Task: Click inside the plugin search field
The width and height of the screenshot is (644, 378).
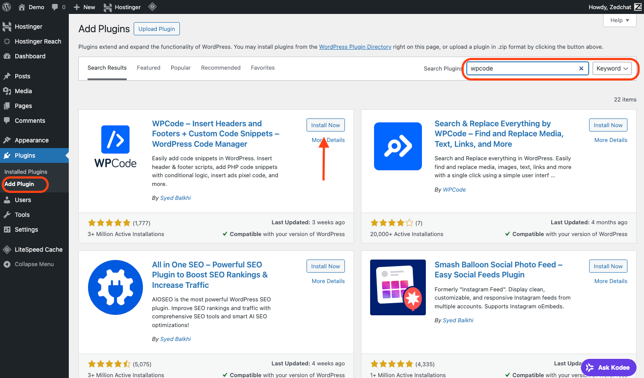Action: [x=523, y=68]
